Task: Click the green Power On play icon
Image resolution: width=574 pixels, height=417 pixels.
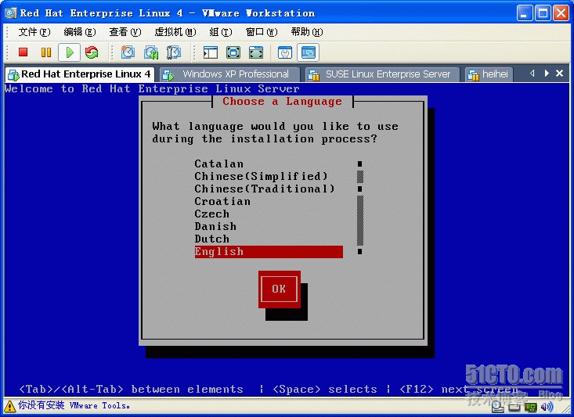Action: click(69, 52)
